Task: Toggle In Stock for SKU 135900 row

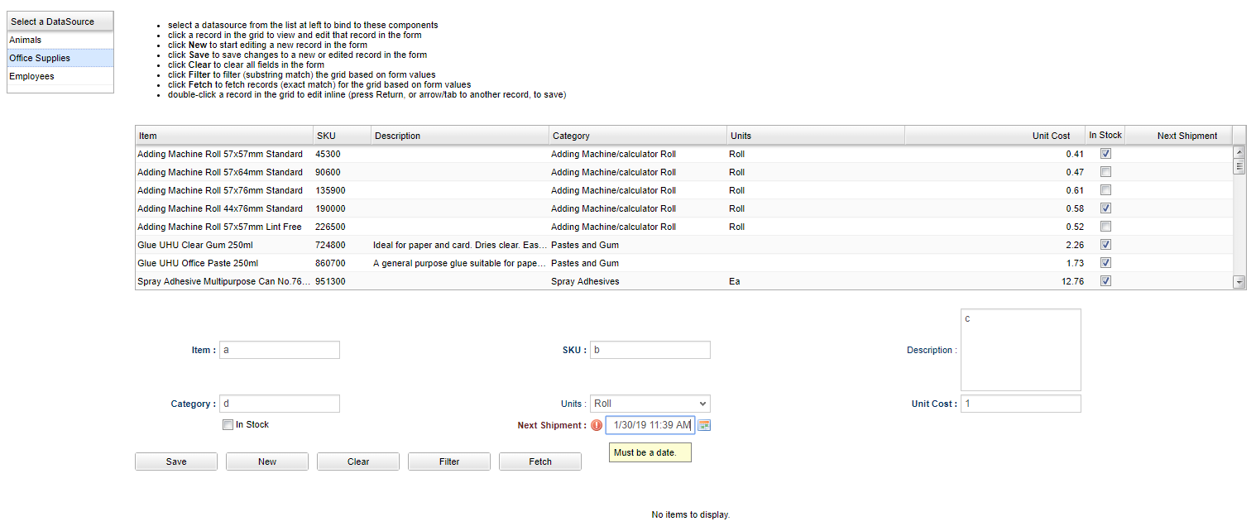Action: tap(1105, 190)
